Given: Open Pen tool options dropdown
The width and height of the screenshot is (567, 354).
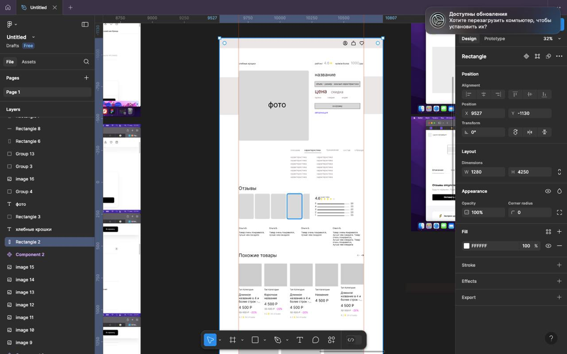Looking at the screenshot, I should click(x=287, y=340).
